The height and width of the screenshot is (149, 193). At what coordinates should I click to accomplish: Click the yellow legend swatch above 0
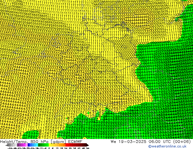(x=50, y=145)
